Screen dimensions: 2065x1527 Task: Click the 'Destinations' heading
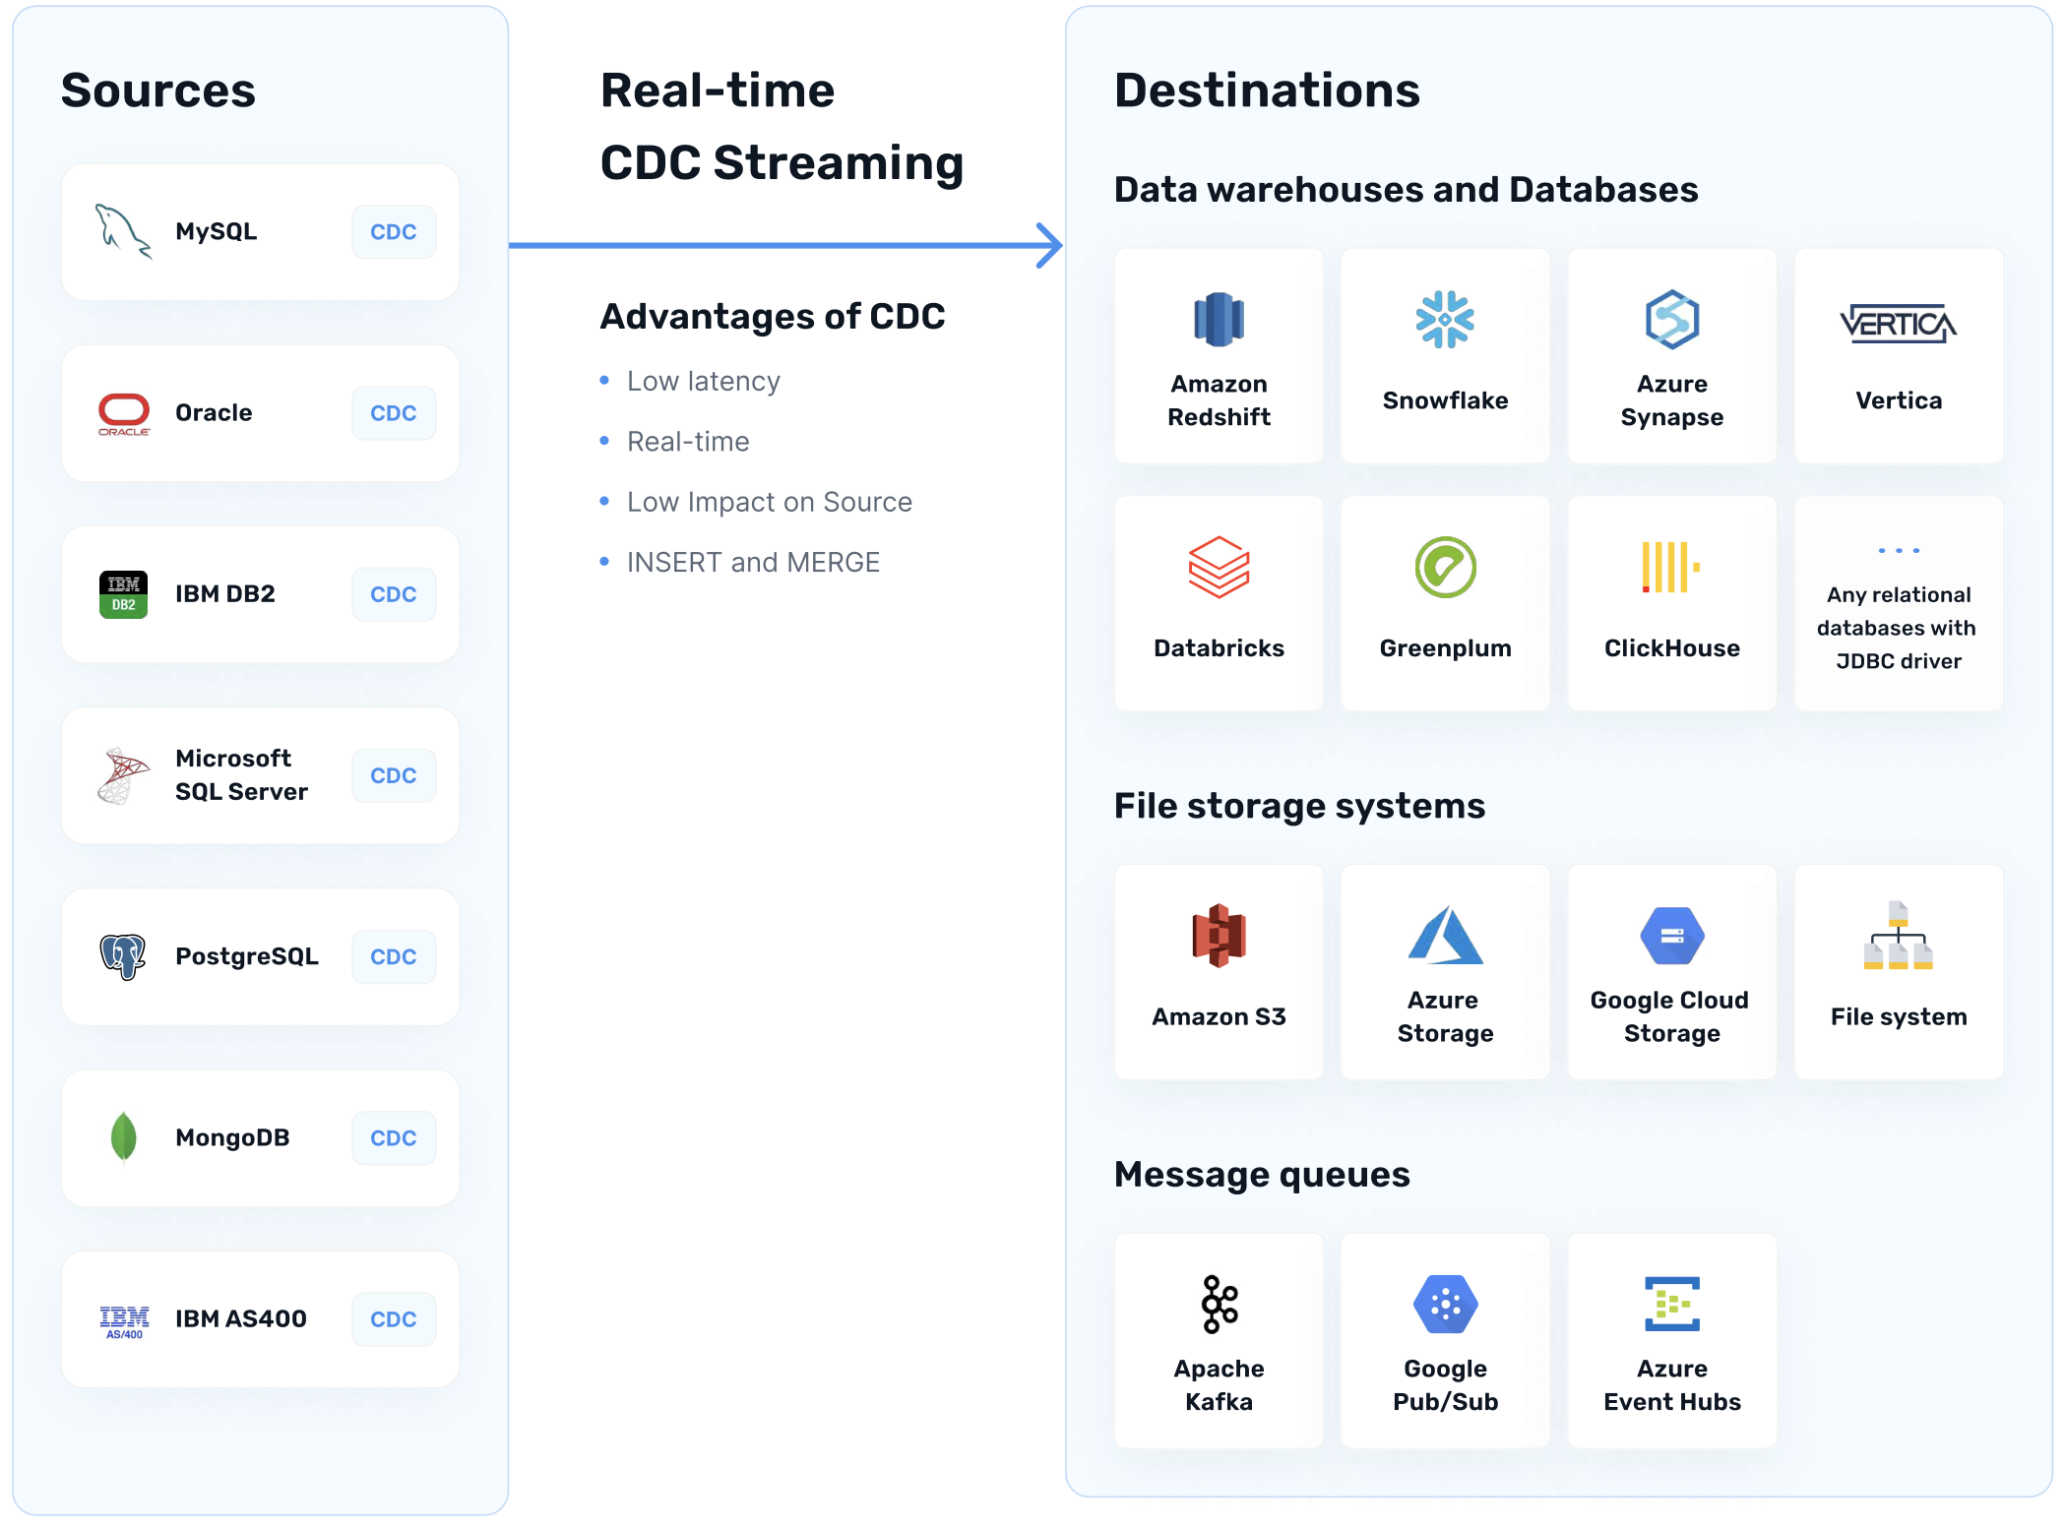coord(1267,91)
